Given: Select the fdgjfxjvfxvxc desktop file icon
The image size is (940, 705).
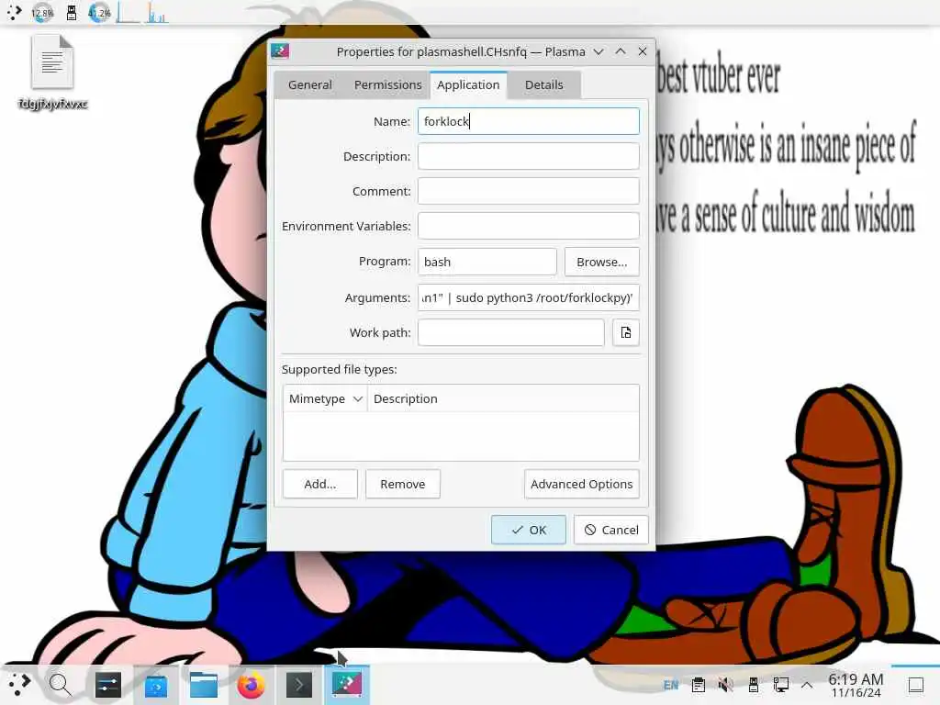Looking at the screenshot, I should point(52,73).
